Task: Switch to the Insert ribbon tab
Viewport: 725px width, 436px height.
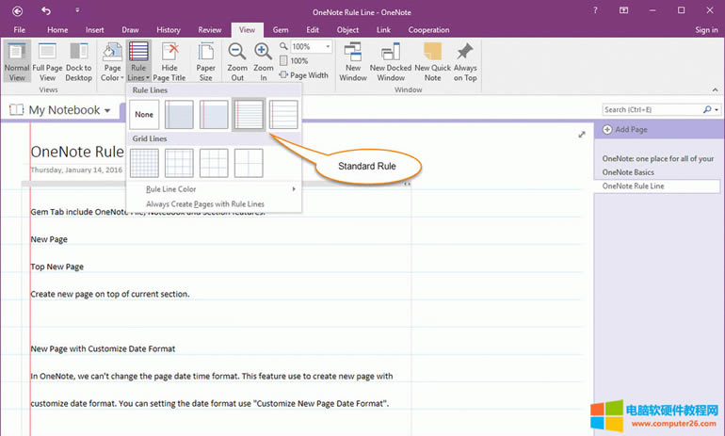Action: pyautogui.click(x=94, y=30)
